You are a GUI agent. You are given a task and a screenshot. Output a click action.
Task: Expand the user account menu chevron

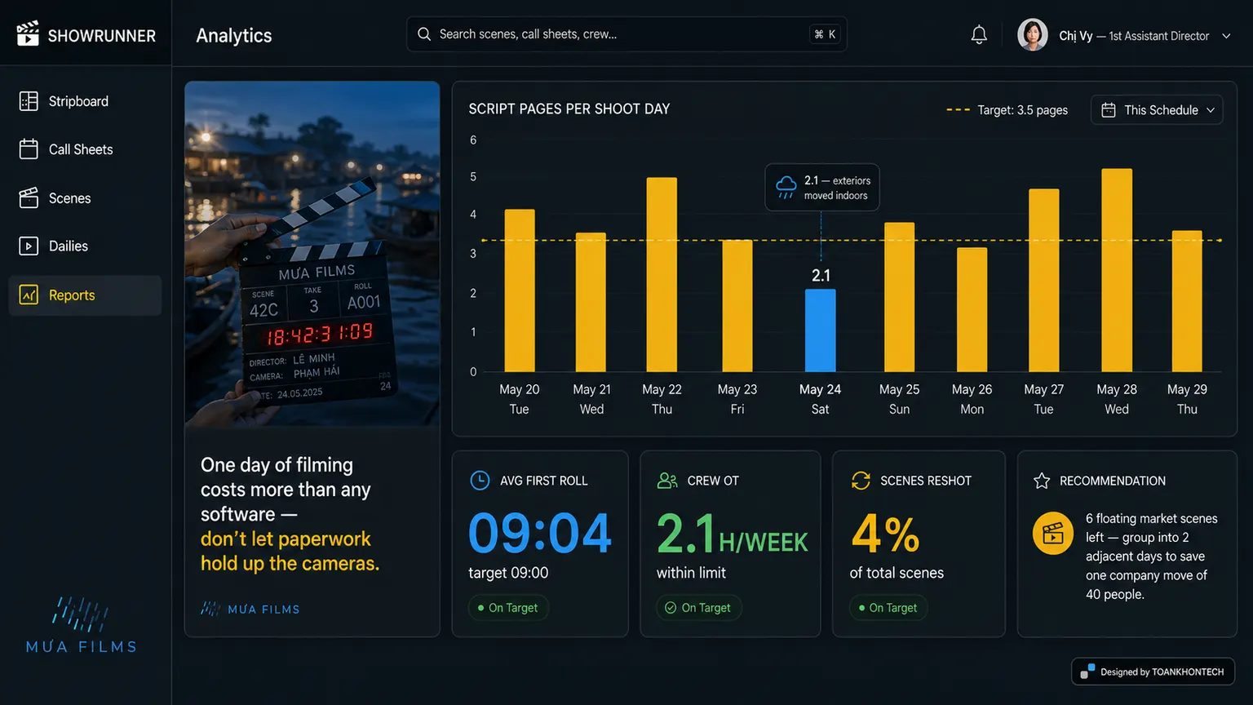(1226, 36)
